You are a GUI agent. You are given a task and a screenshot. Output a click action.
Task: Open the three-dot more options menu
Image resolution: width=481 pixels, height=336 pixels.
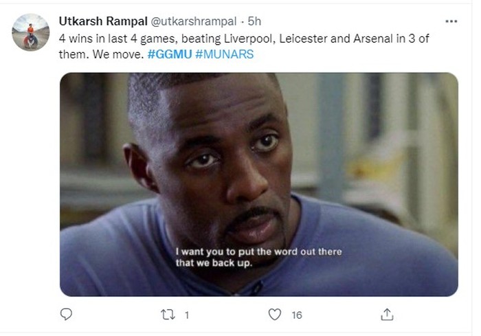pyautogui.click(x=451, y=21)
